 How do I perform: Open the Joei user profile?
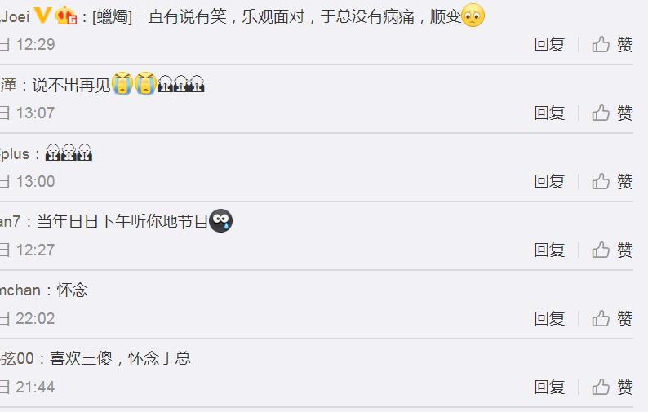coord(15,16)
